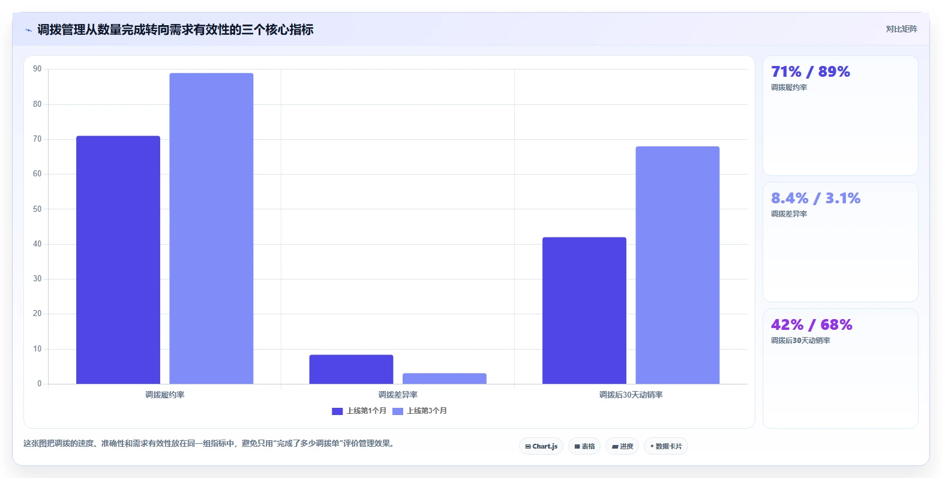
Task: Click the header icon beside the chart title
Action: pos(28,30)
